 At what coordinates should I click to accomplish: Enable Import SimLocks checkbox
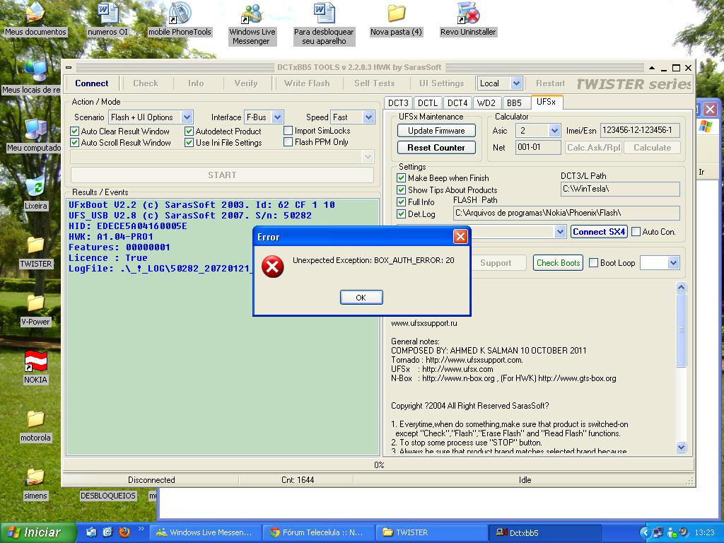click(x=288, y=131)
